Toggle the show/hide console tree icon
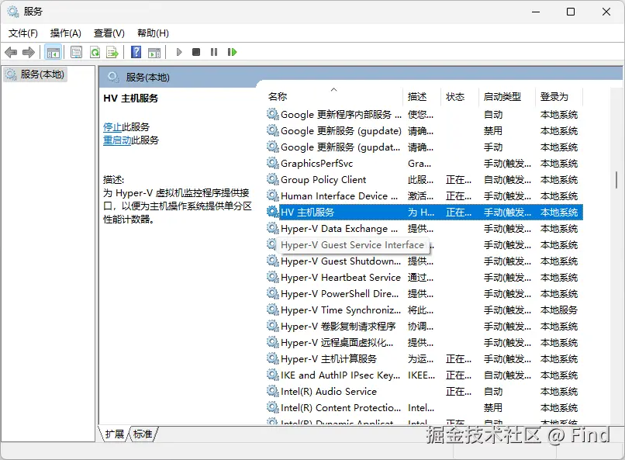 (53, 52)
